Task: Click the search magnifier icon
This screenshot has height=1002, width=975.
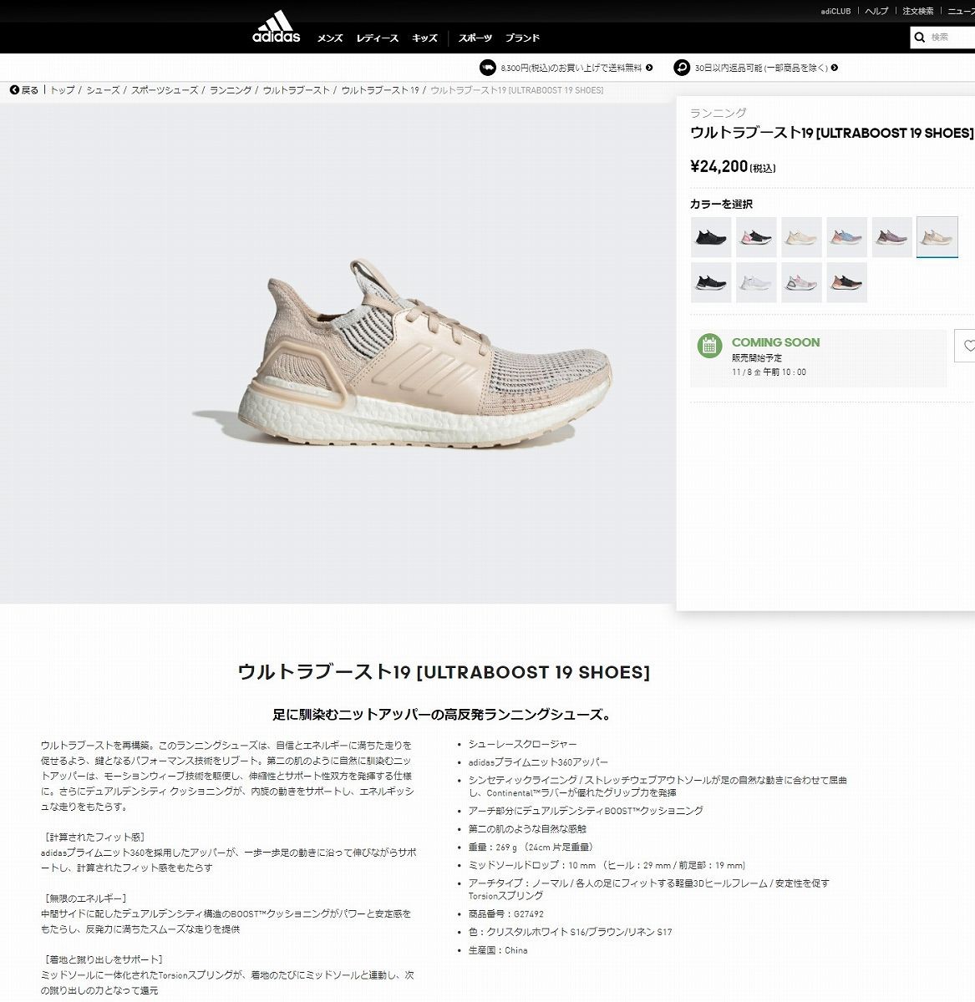Action: pyautogui.click(x=920, y=38)
